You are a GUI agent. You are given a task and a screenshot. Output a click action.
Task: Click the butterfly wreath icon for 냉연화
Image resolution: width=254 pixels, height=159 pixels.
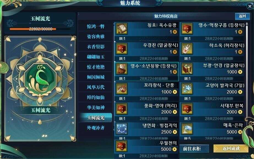pyautogui.click(x=122, y=129)
